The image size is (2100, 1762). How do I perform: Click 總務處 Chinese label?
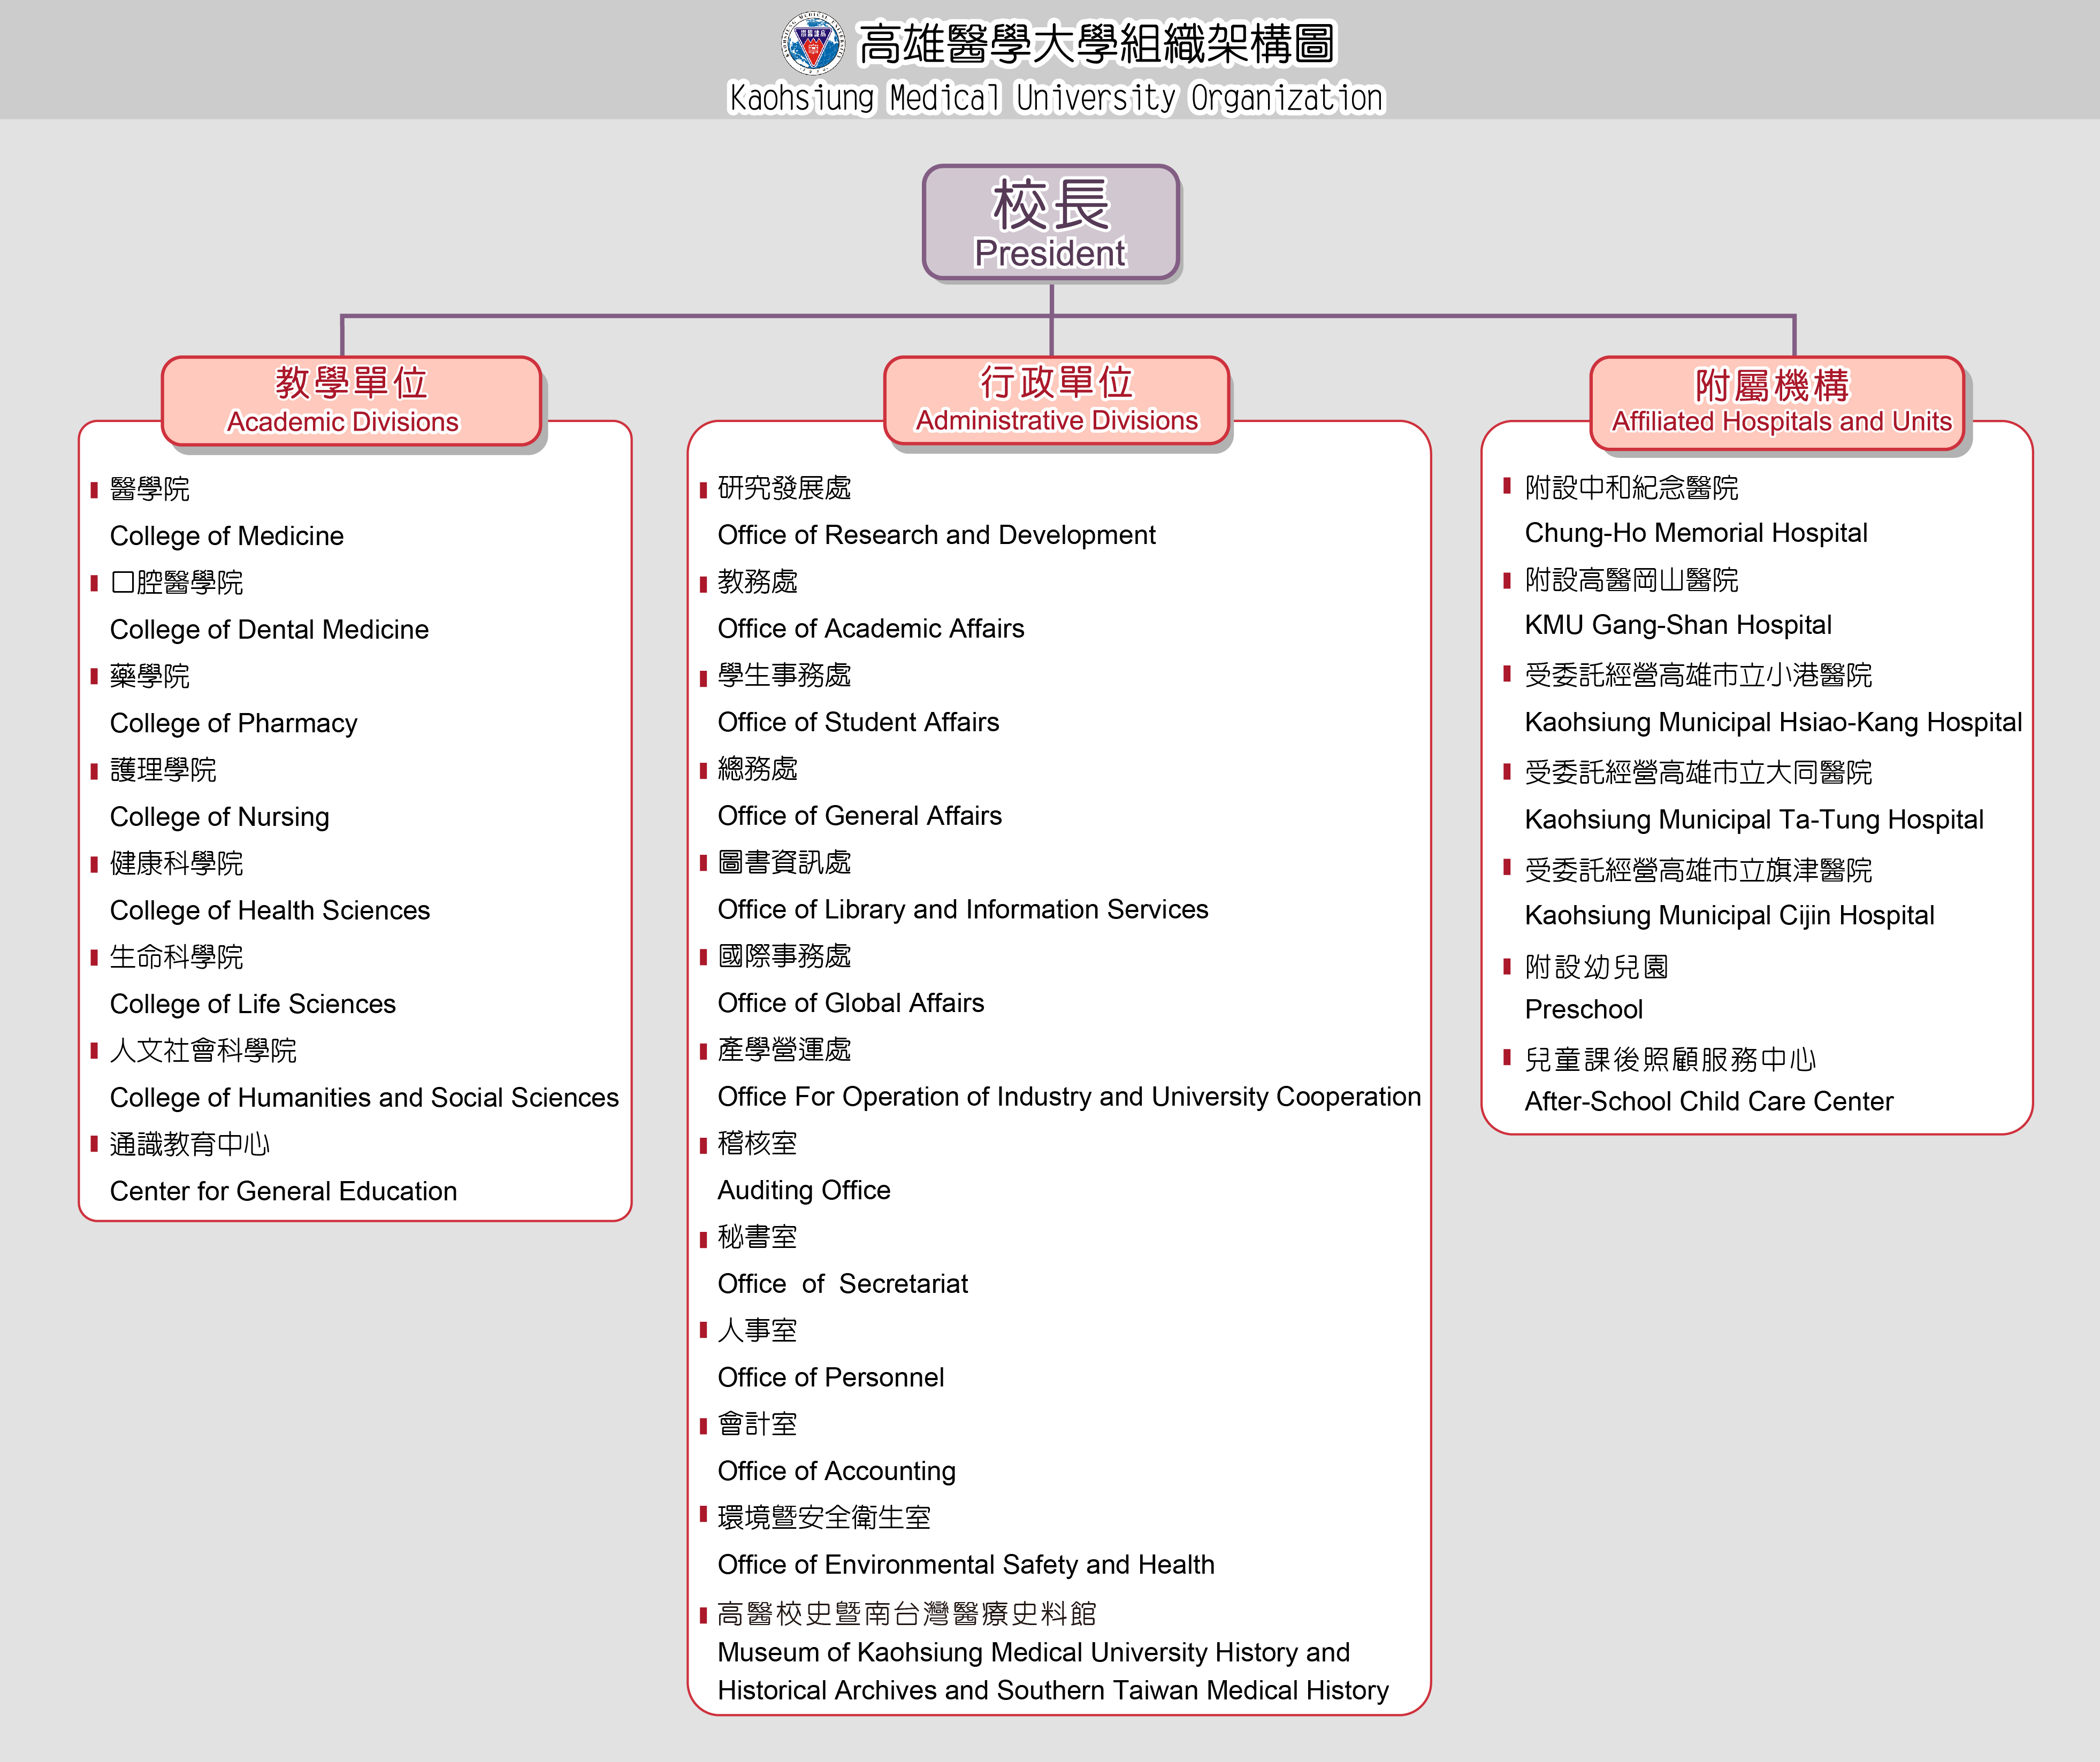758,769
